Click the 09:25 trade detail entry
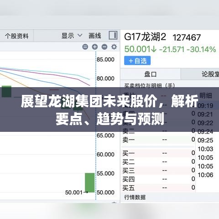Image resolution: width=219 pixels, height=219 pixels. click(x=205, y=140)
